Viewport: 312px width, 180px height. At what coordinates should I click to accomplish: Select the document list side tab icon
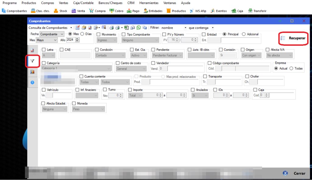[x=32, y=50]
